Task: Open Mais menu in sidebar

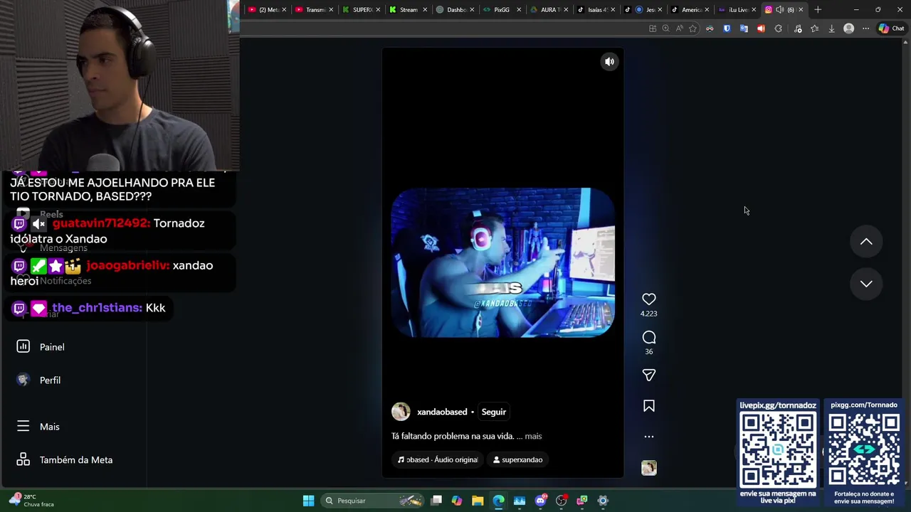Action: 49,427
